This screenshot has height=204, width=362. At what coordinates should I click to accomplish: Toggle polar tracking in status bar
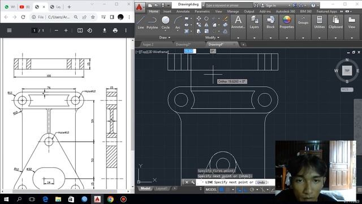(x=252, y=190)
